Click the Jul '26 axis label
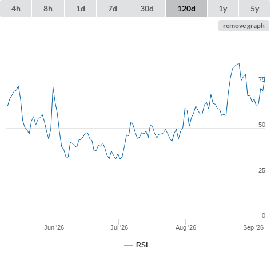 pos(119,227)
